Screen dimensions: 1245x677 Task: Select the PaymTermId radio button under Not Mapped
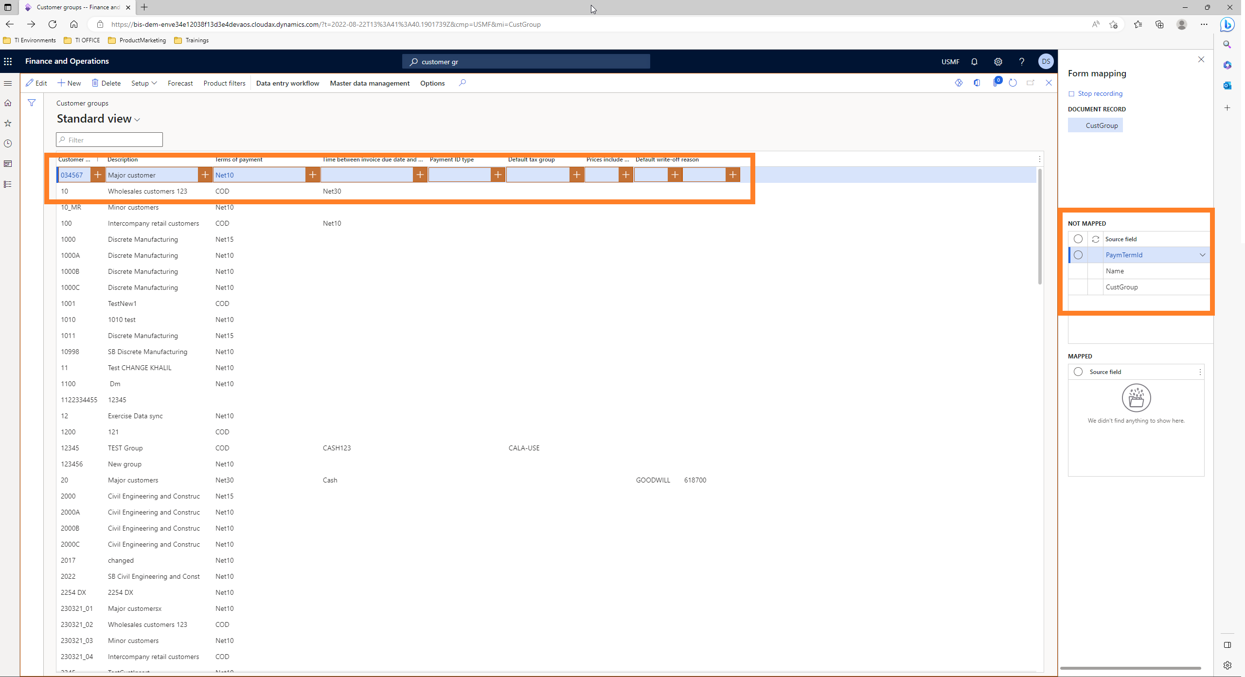tap(1078, 255)
